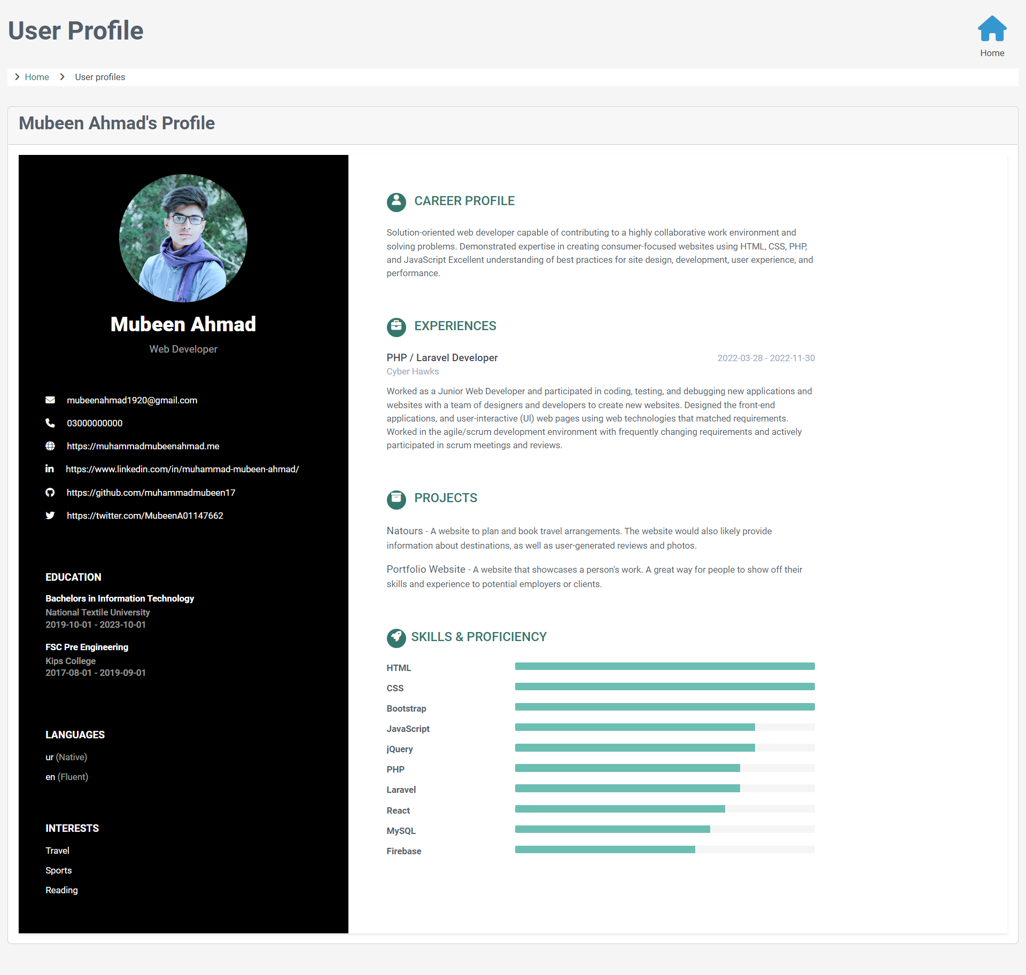Click the MySQL proficiency bar

coord(665,829)
